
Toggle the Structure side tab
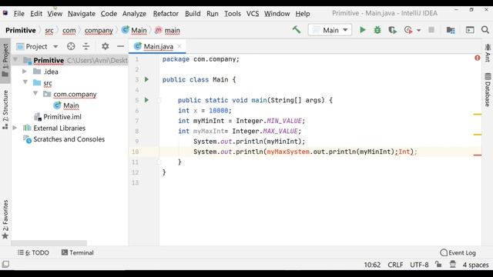[5, 109]
